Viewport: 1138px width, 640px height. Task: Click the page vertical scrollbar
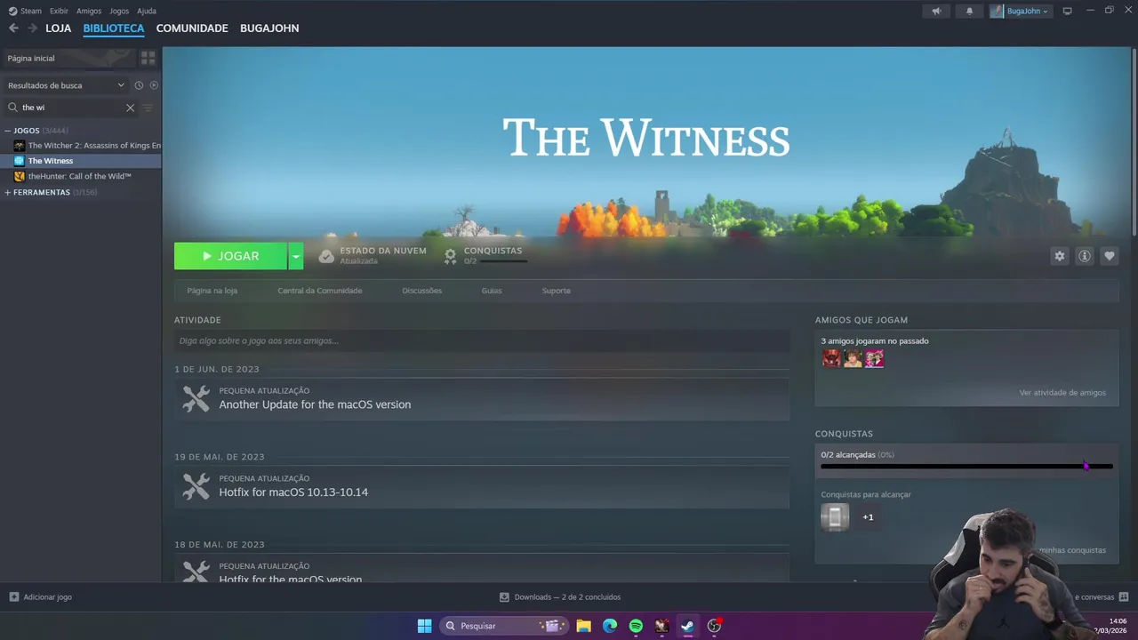tap(1133, 142)
